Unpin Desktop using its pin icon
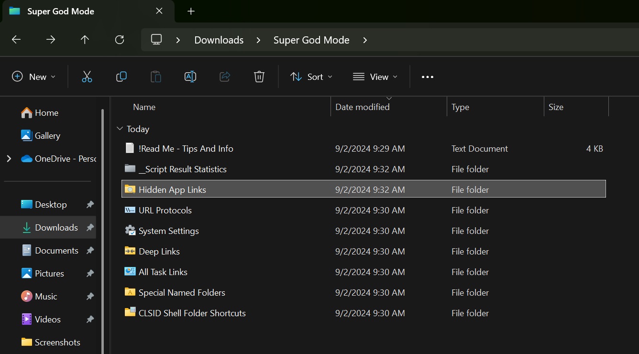This screenshot has height=354, width=639. point(90,204)
